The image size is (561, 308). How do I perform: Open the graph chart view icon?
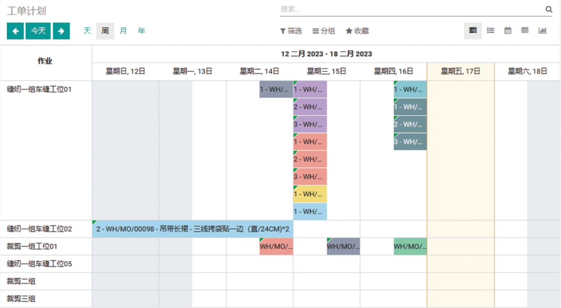[x=542, y=31]
